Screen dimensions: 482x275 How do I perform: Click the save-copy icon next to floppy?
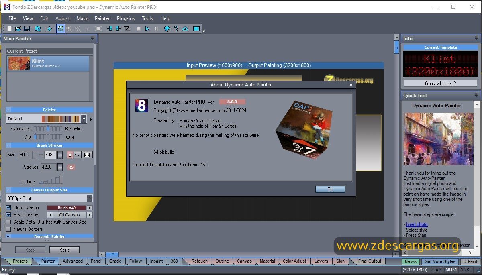coord(38,29)
